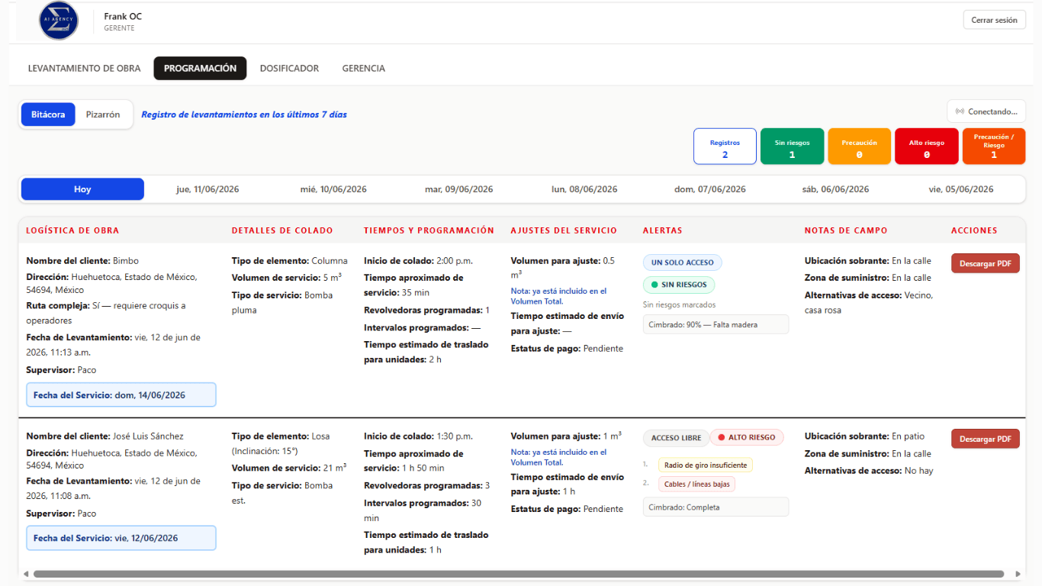Click Nombre del cliente: Bimbo
The image size is (1042, 586).
[x=82, y=261]
